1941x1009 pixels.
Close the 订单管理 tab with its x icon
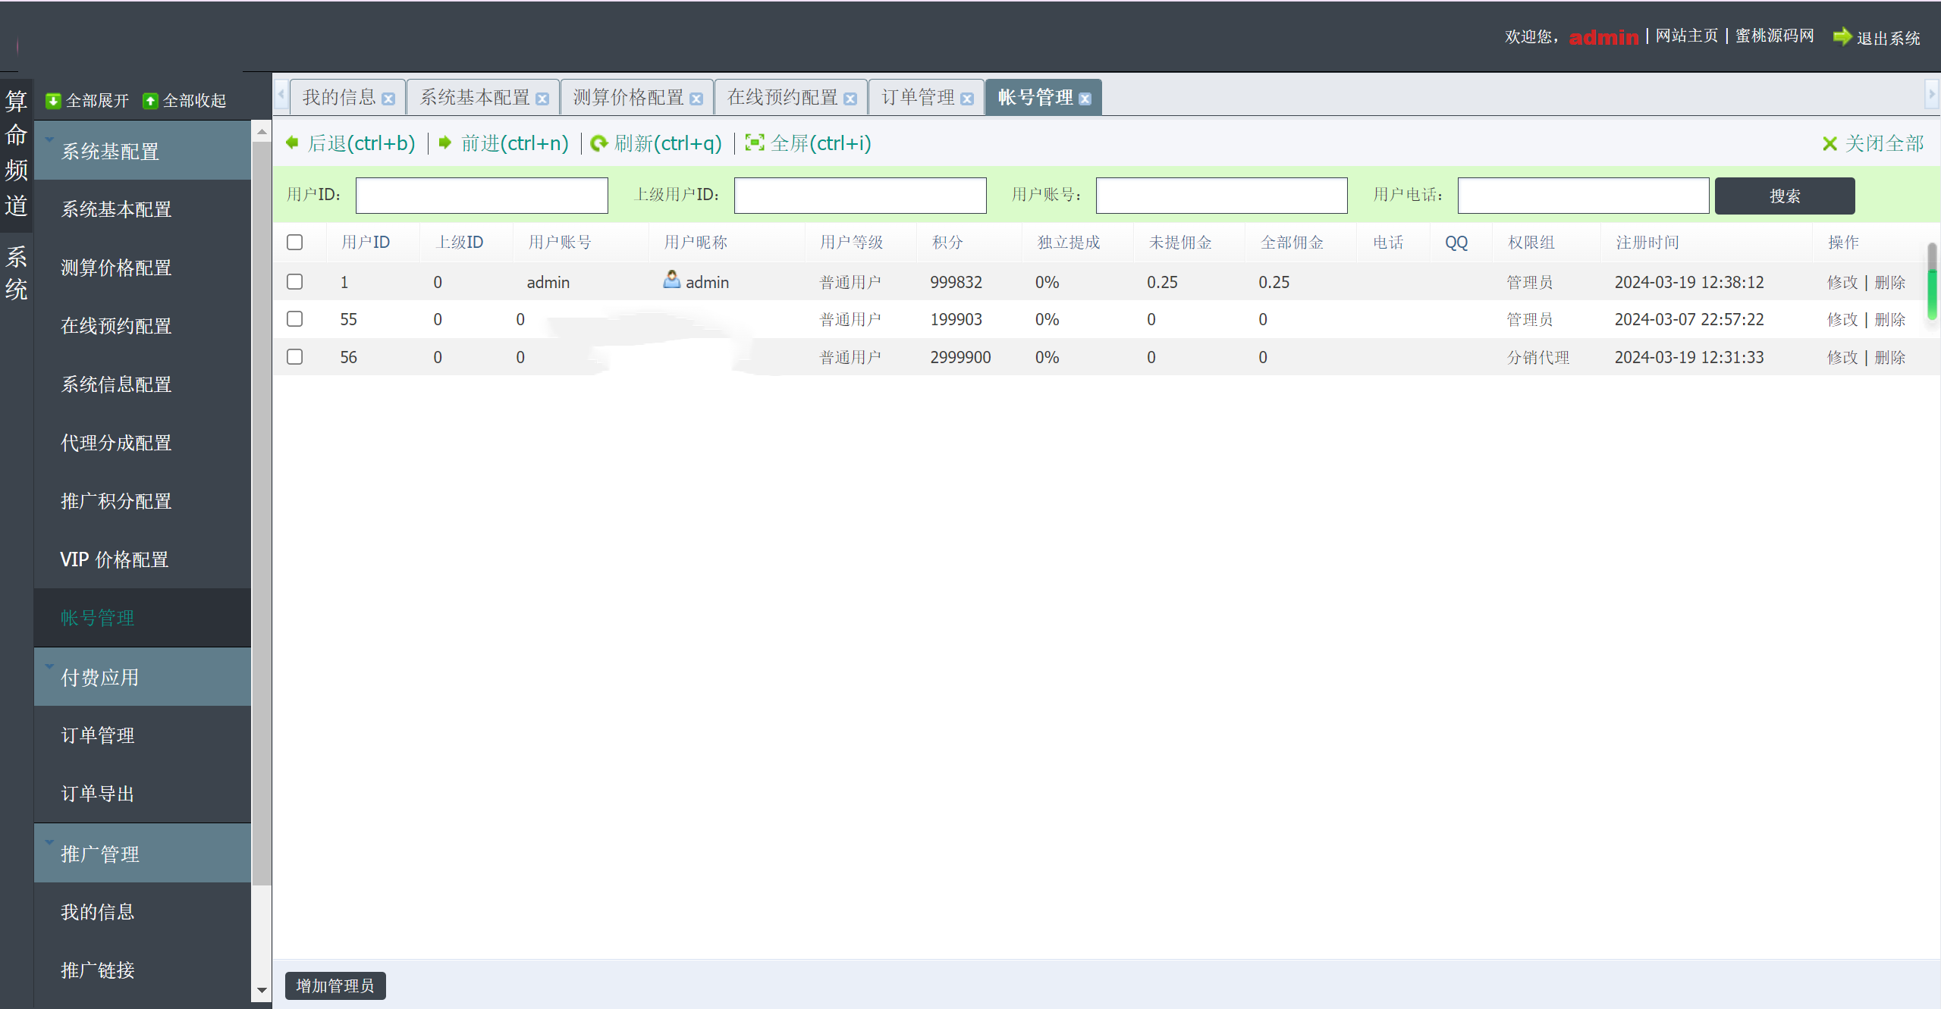pyautogui.click(x=966, y=99)
